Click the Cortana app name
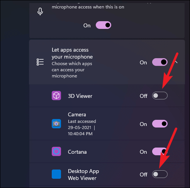Image resolution: width=190 pixels, height=188 pixels. 77,152
